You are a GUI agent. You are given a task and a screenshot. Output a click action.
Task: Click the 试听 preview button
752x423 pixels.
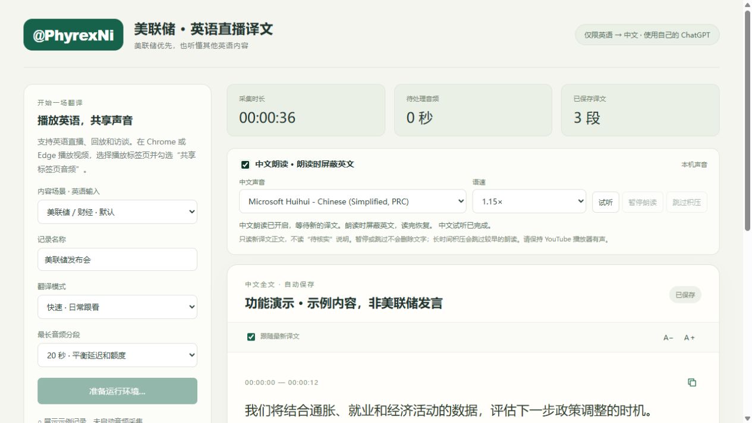pyautogui.click(x=606, y=202)
